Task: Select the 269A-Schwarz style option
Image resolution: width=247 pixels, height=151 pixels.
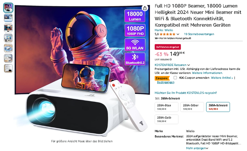Action: click(x=218, y=107)
